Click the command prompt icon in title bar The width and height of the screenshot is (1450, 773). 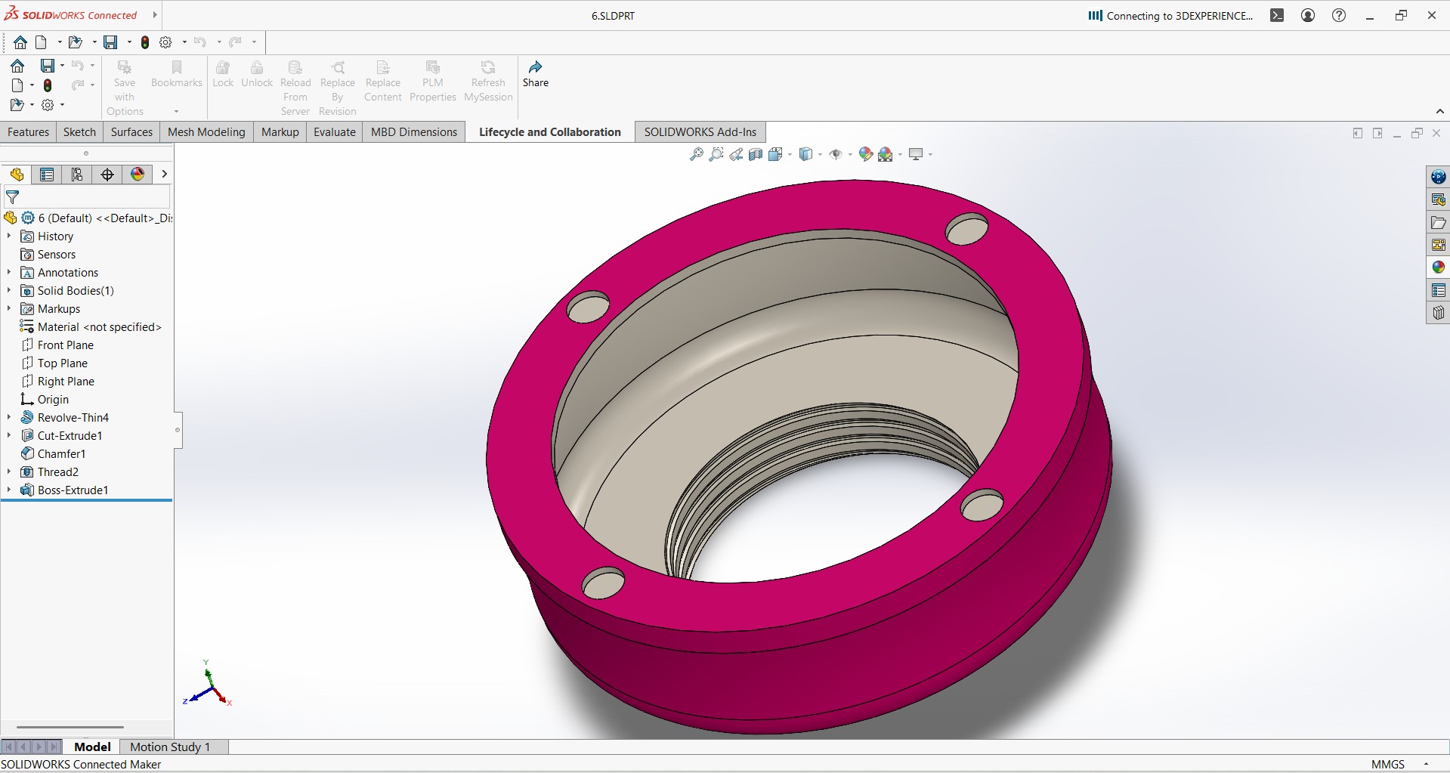(1277, 15)
